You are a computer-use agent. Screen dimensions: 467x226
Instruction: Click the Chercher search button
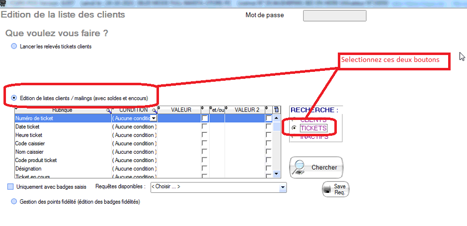(x=316, y=168)
